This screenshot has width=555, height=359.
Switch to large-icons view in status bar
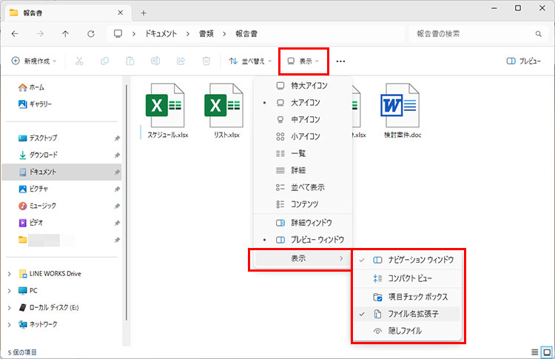coord(546,351)
